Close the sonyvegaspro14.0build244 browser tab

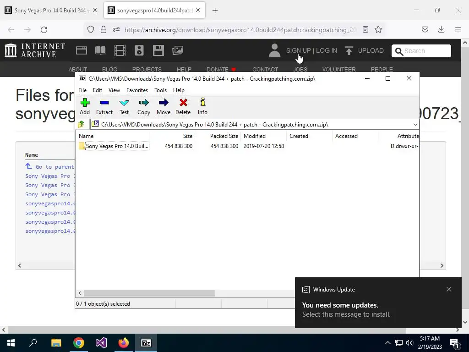point(198,10)
